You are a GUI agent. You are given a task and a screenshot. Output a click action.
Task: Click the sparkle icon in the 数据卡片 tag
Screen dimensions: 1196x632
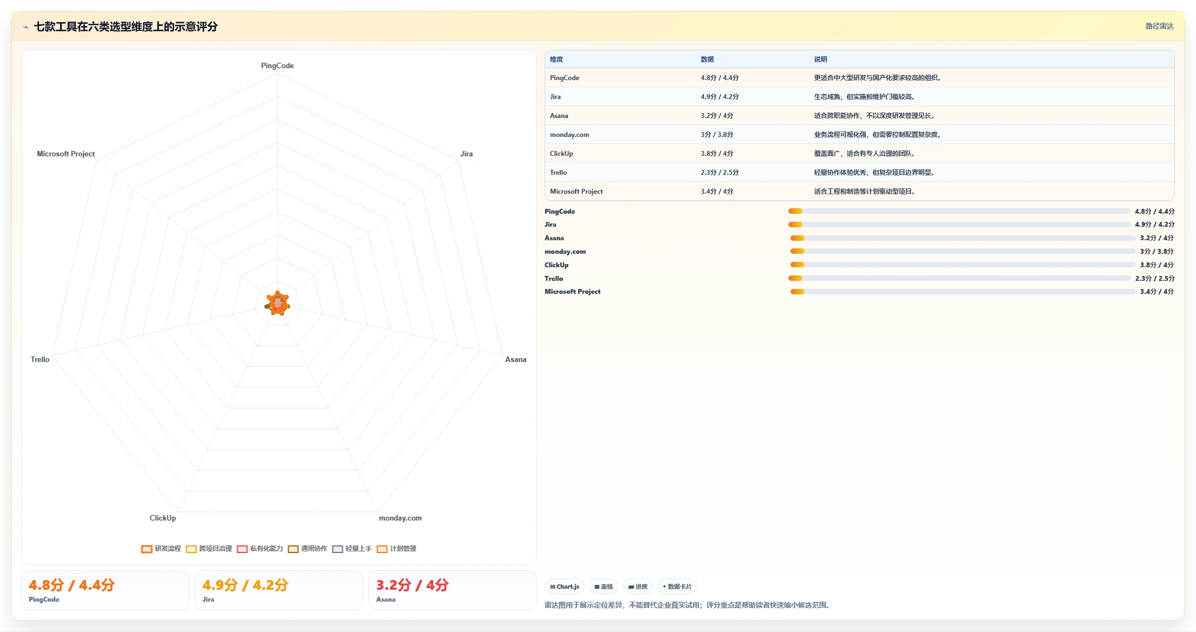[664, 587]
